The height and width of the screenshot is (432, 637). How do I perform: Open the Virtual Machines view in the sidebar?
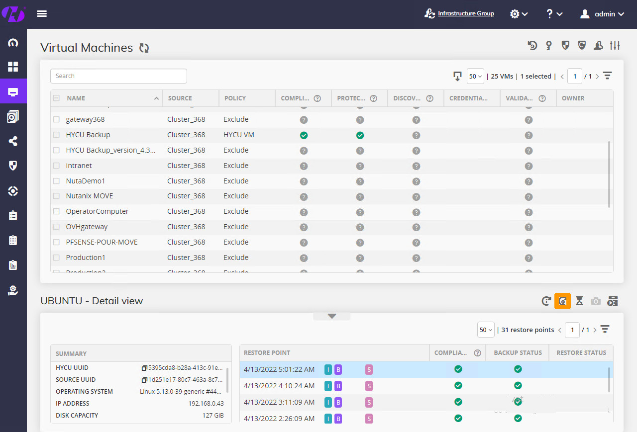[13, 91]
